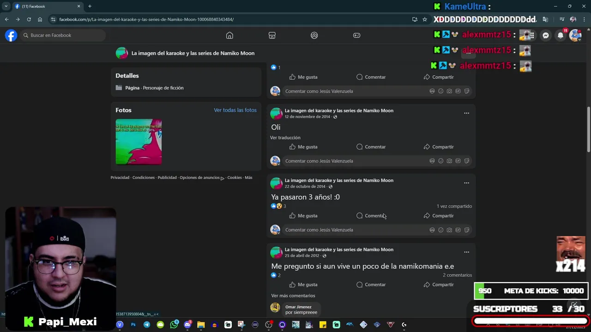The width and height of the screenshot is (591, 332).
Task: Open the Facebook home logo
Action: pos(11,35)
